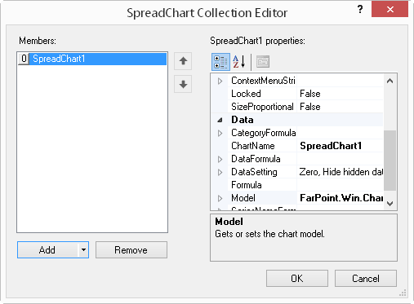Expand the ContextMenuStrip property

(x=220, y=81)
